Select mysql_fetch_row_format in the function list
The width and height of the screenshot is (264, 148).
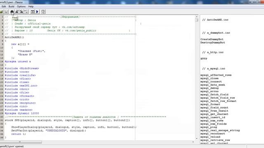[x=218, y=101]
